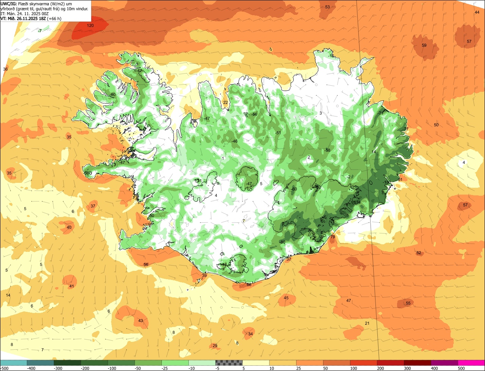Click the magenta swatch above 500
The width and height of the screenshot is (485, 371).
(x=471, y=363)
